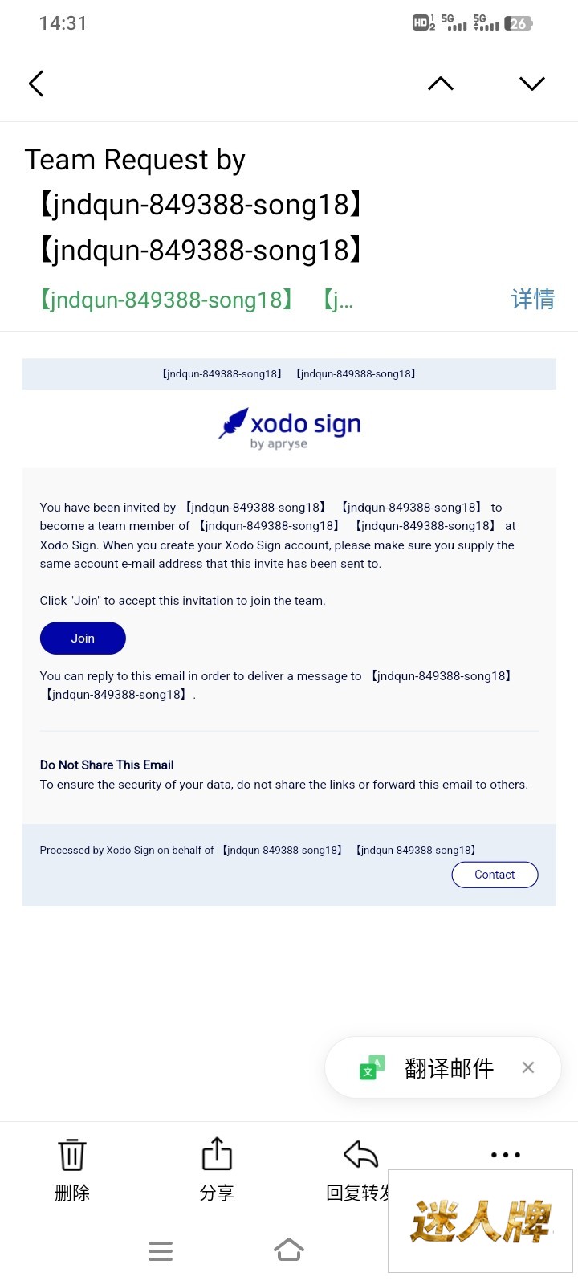578x1285 pixels.
Task: Tap the green sender name
Action: pyautogui.click(x=167, y=300)
